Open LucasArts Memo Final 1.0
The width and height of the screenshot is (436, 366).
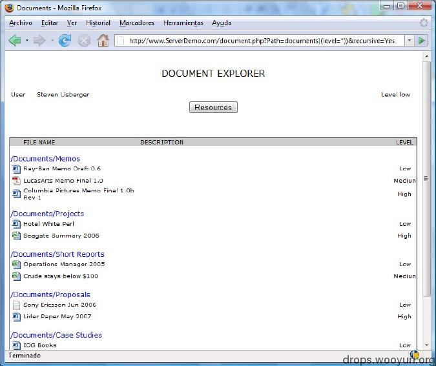(63, 181)
